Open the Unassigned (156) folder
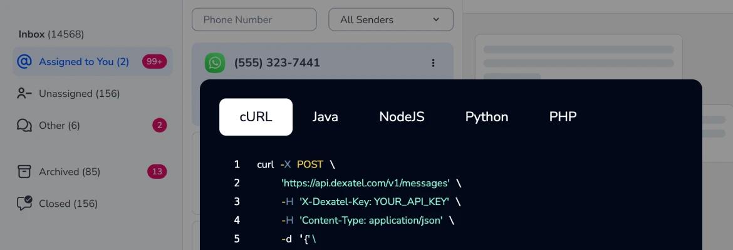Viewport: 733px width, 250px height. coord(79,93)
